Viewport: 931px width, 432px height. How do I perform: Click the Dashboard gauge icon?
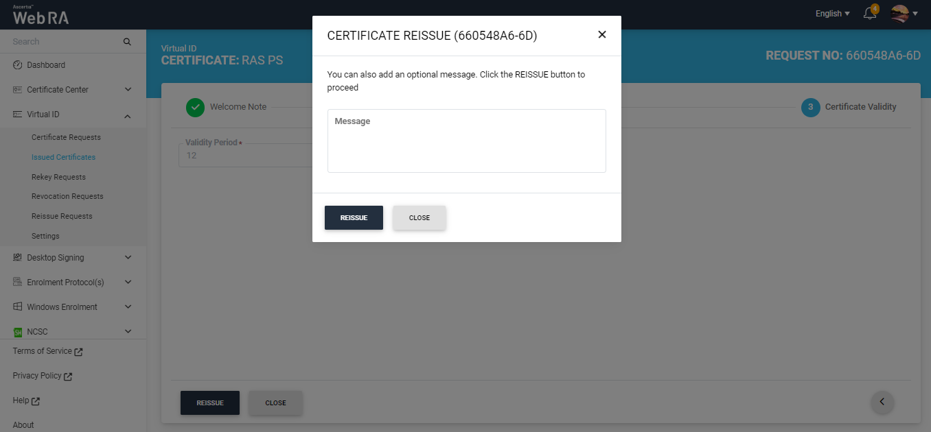pyautogui.click(x=18, y=65)
